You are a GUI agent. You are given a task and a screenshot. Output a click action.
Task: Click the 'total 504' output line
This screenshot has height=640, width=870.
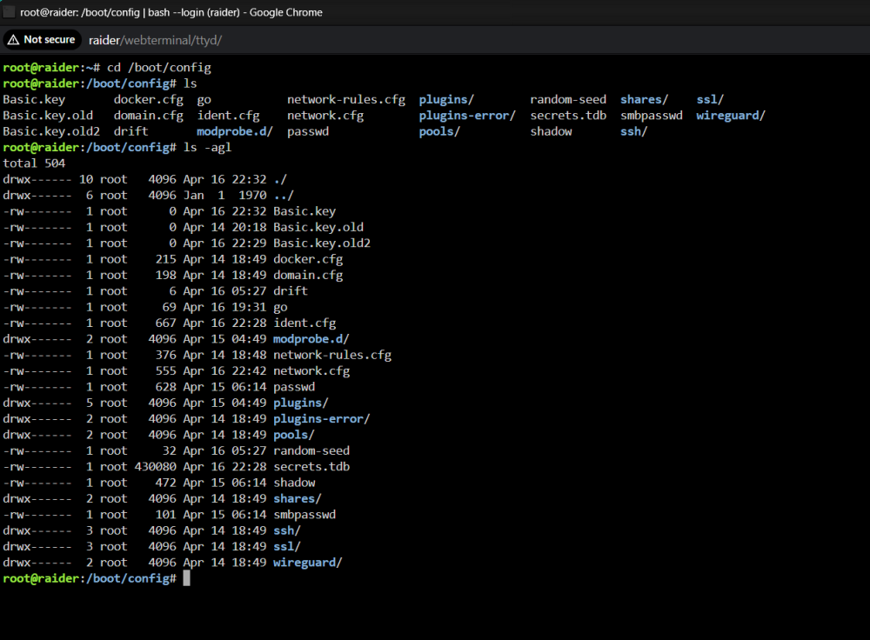34,163
